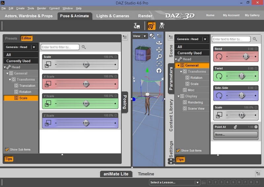264x187 pixels.
Task: Open the Render menu in menu bar
Action: pyautogui.click(x=42, y=8)
